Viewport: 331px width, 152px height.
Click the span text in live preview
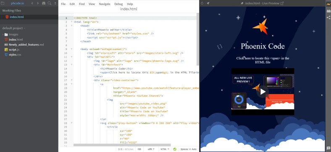tap(263, 60)
